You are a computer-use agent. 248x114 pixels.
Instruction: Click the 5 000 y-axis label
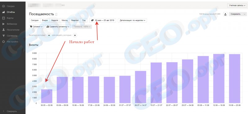tap(34, 75)
